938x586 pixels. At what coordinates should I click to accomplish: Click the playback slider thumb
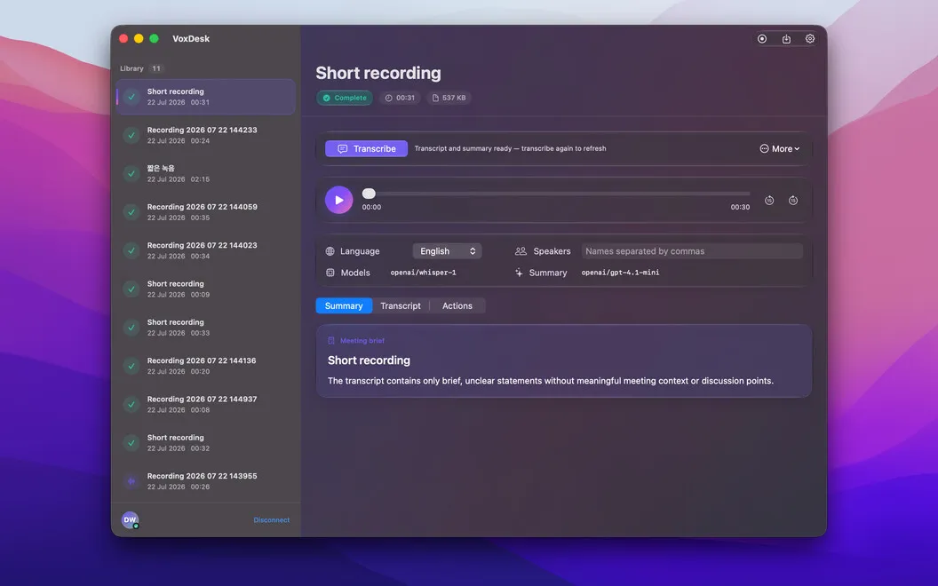tap(369, 194)
